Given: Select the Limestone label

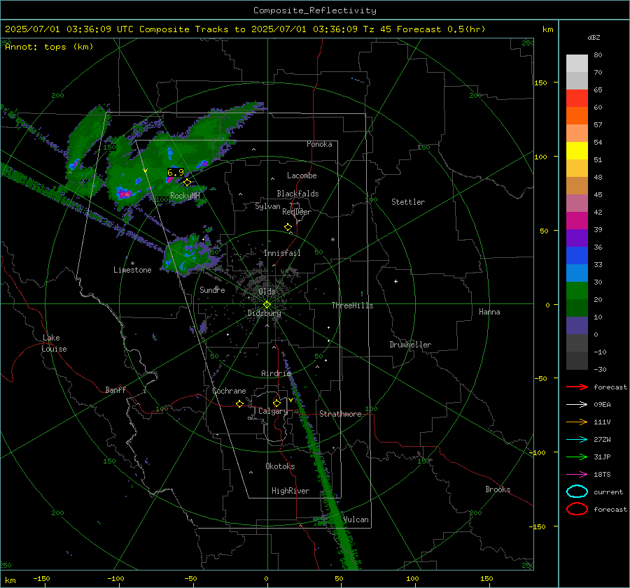Looking at the screenshot, I should pyautogui.click(x=132, y=270).
